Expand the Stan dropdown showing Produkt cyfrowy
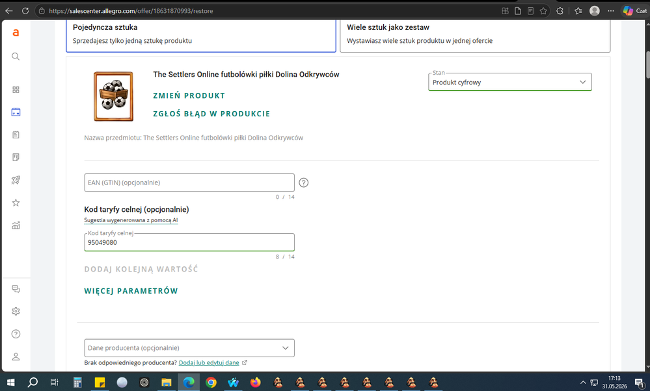This screenshot has height=391, width=650. (x=510, y=82)
